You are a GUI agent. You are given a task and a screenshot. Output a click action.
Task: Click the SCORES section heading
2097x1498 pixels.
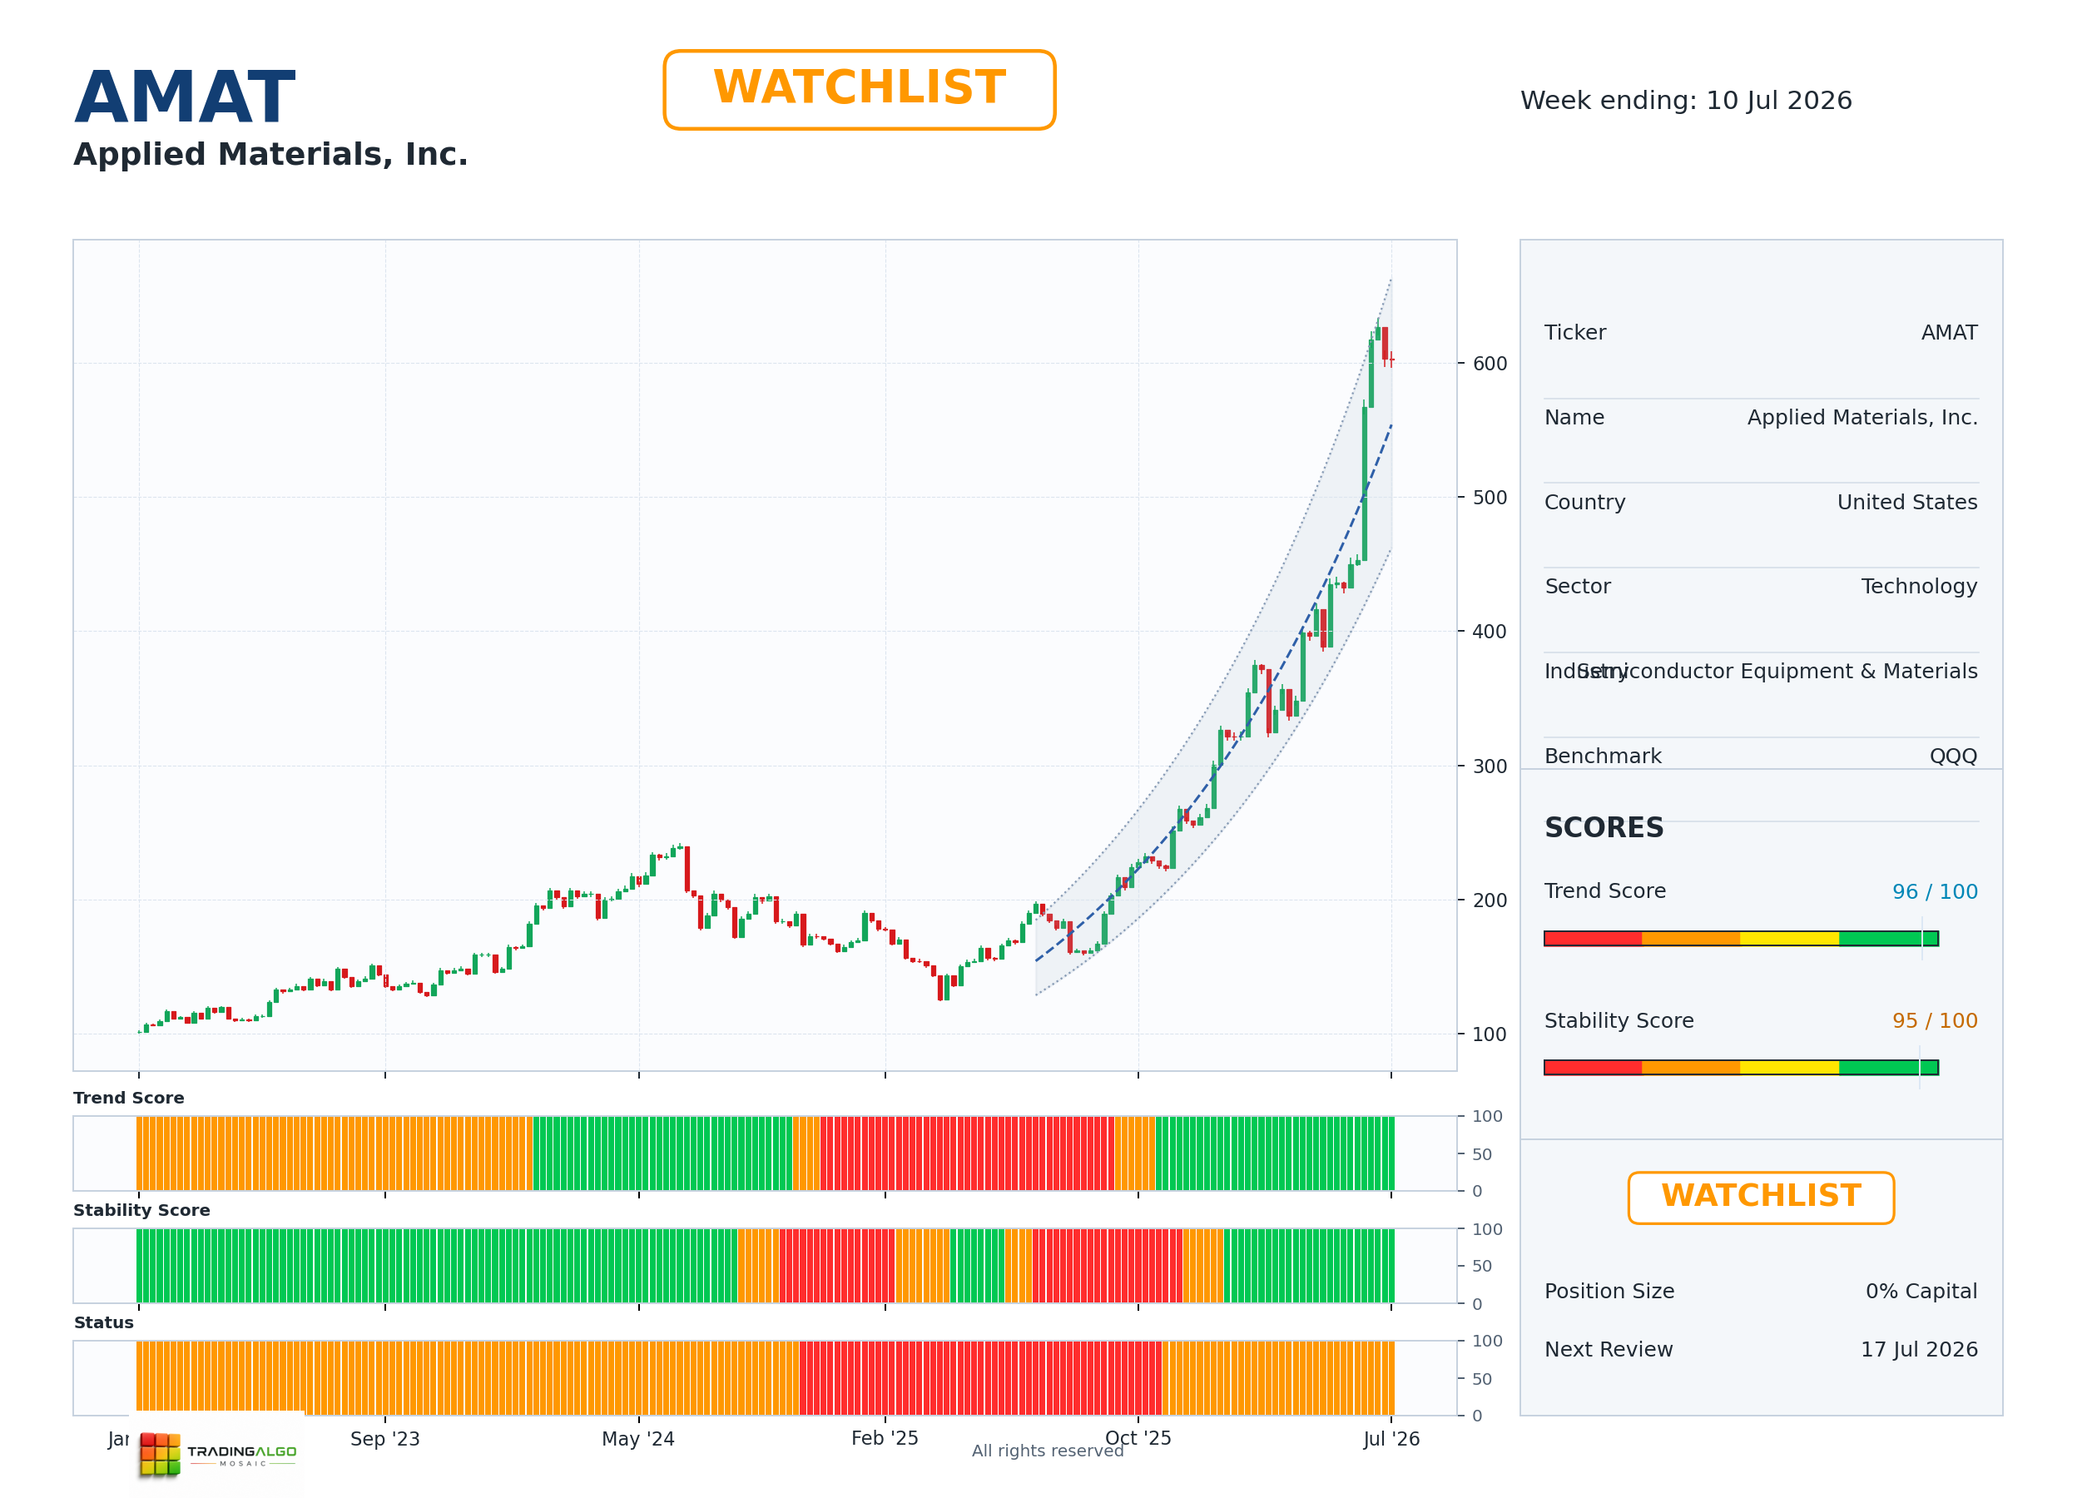pos(1604,827)
